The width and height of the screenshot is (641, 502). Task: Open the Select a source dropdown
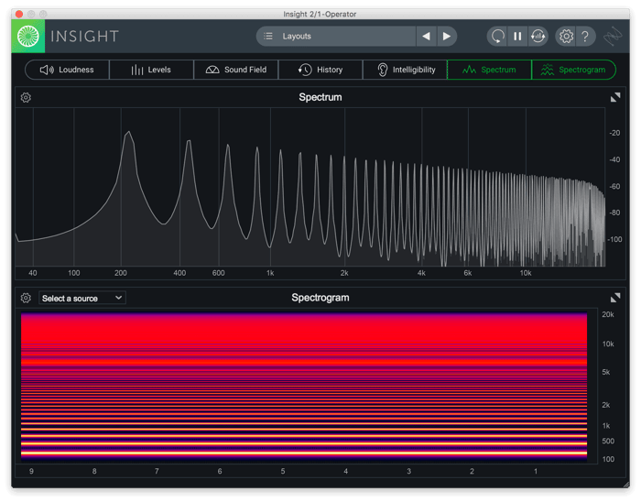(x=82, y=298)
